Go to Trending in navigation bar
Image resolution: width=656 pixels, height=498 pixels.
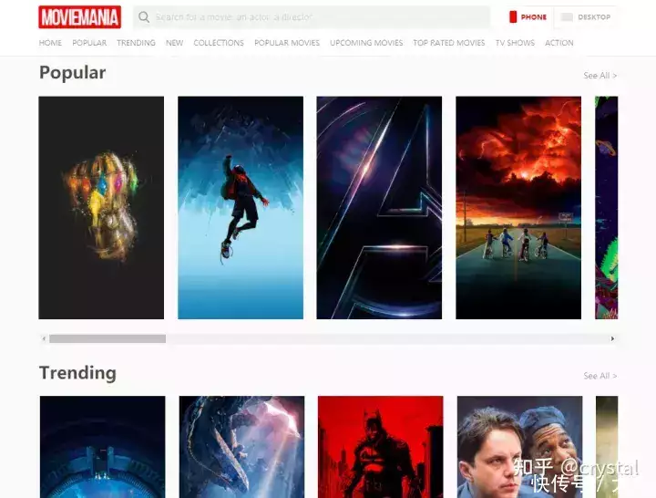pos(136,43)
